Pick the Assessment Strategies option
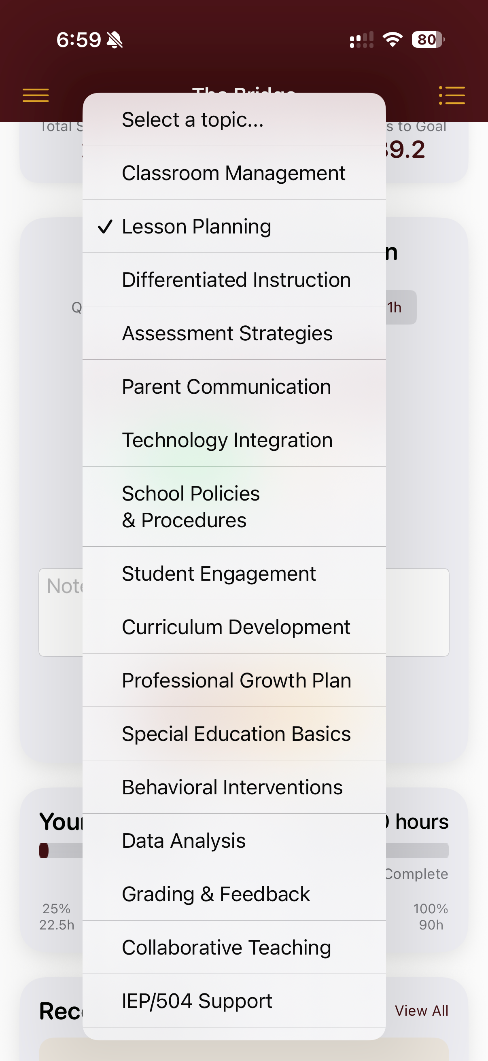 click(227, 333)
